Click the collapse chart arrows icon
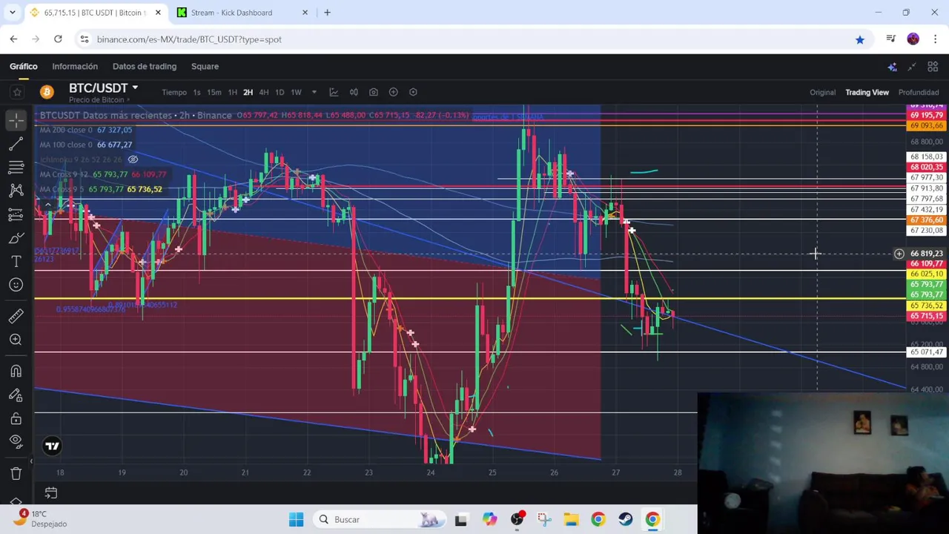The height and width of the screenshot is (534, 949). pos(912,67)
